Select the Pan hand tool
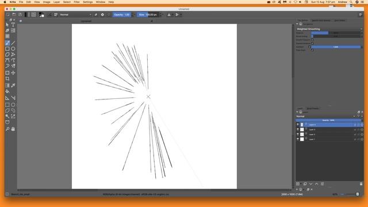Screen dimensions: 368x207 (13, 129)
